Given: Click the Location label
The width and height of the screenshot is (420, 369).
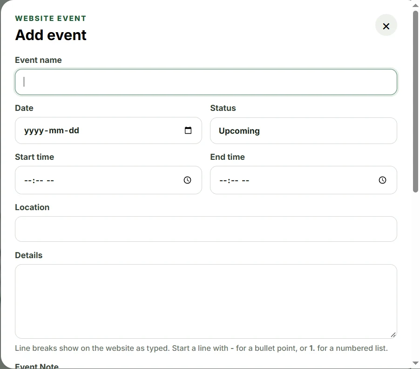Looking at the screenshot, I should [32, 207].
